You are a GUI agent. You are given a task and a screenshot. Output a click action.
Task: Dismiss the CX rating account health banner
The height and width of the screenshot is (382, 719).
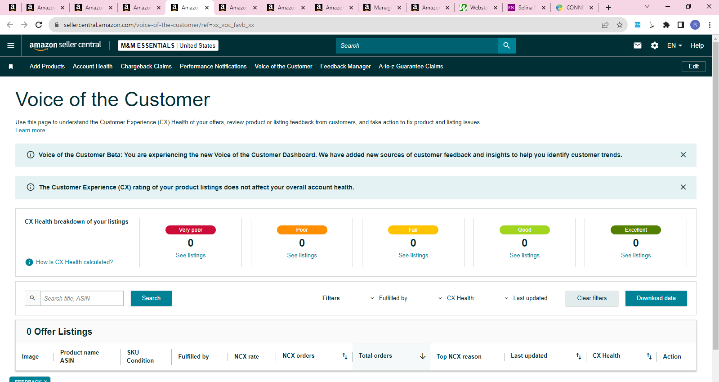(x=683, y=187)
